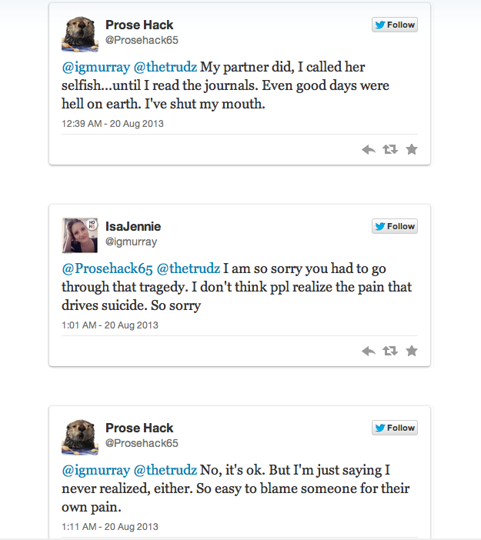Click the @igmurray mention in first tweet

point(95,67)
